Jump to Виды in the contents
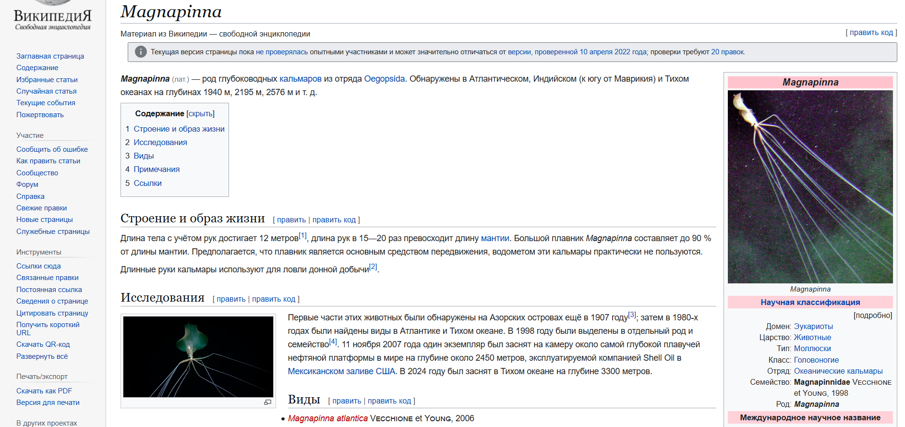905x427 pixels. click(144, 156)
